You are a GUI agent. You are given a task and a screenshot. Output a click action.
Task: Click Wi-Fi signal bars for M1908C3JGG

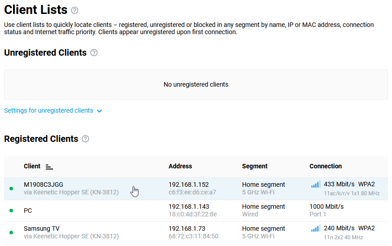coord(316,184)
